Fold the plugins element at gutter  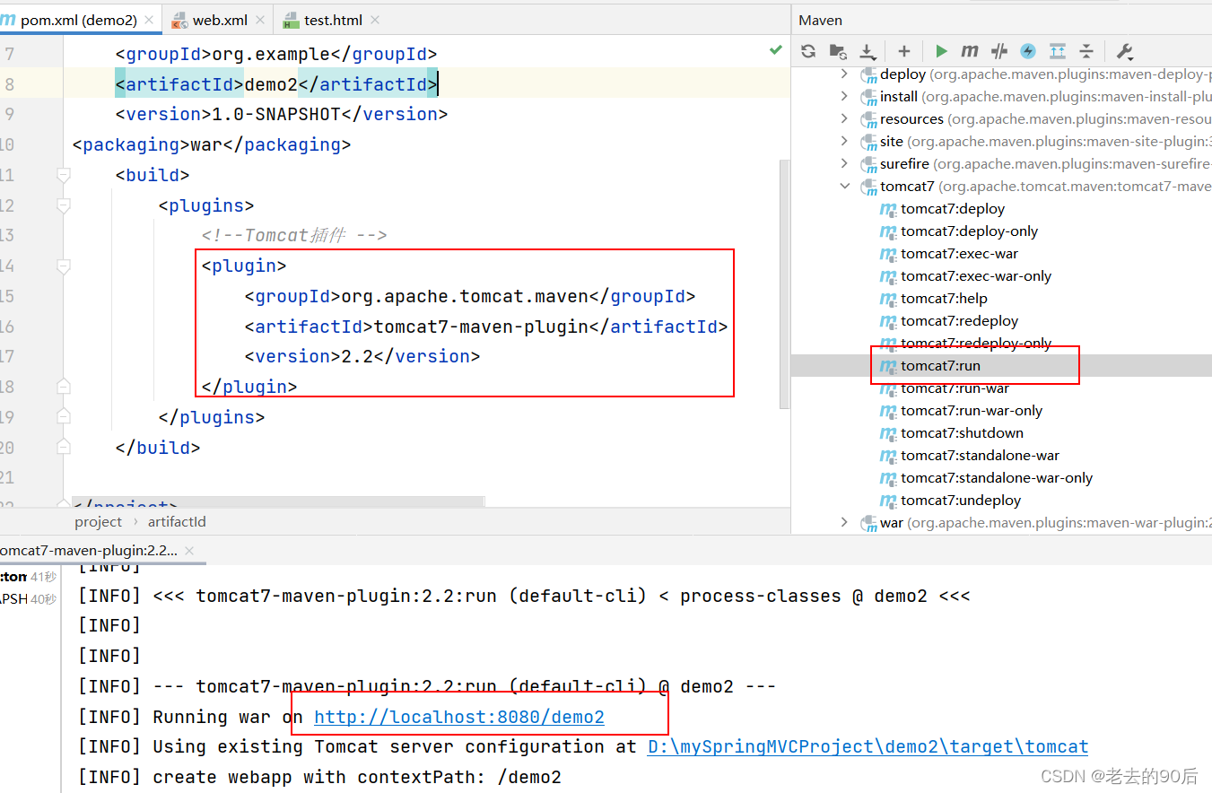tap(63, 205)
